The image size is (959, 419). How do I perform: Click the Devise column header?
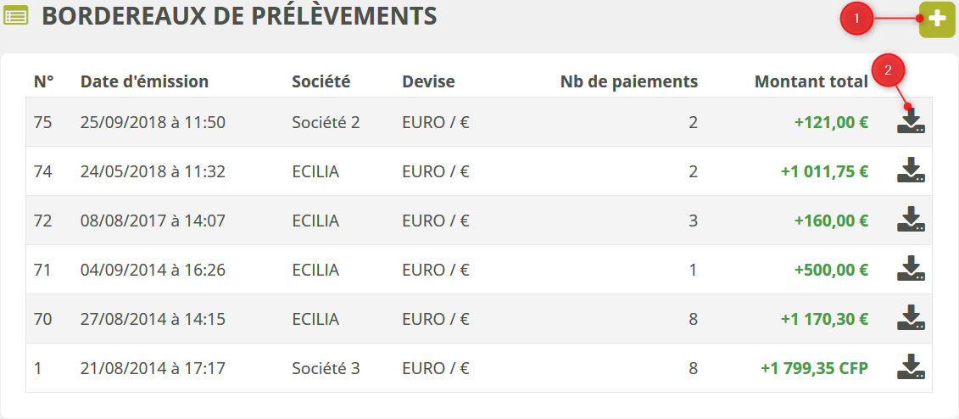(x=428, y=81)
